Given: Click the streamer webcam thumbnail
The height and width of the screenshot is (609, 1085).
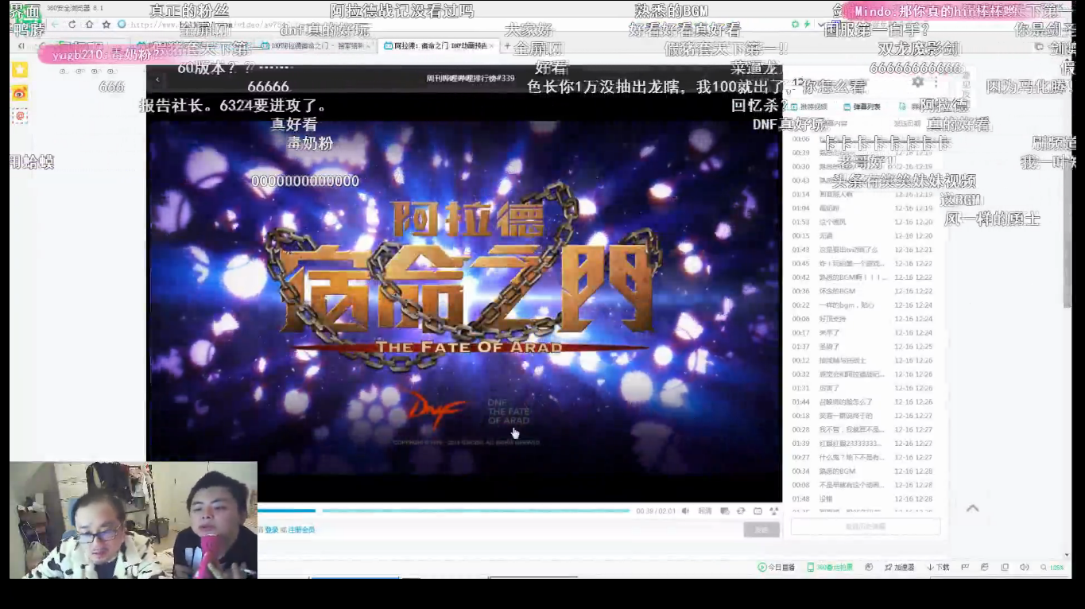Looking at the screenshot, I should [x=134, y=520].
